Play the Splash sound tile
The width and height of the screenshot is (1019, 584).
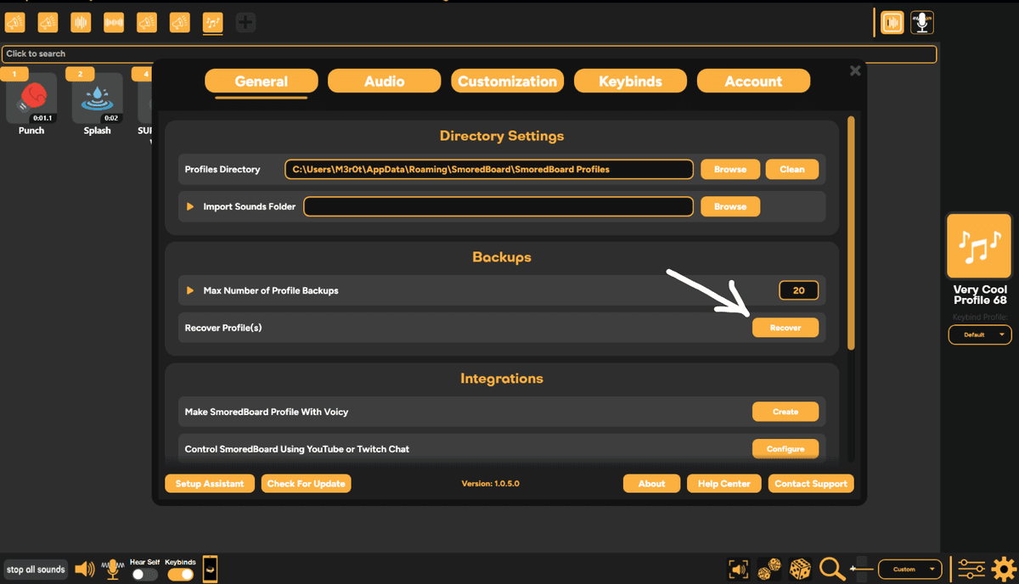pos(97,98)
